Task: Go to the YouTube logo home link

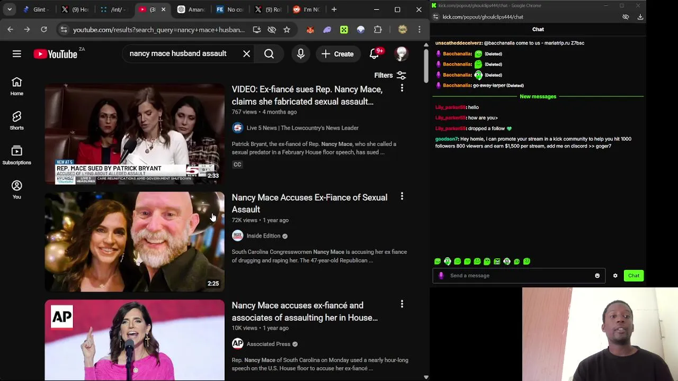Action: (55, 54)
